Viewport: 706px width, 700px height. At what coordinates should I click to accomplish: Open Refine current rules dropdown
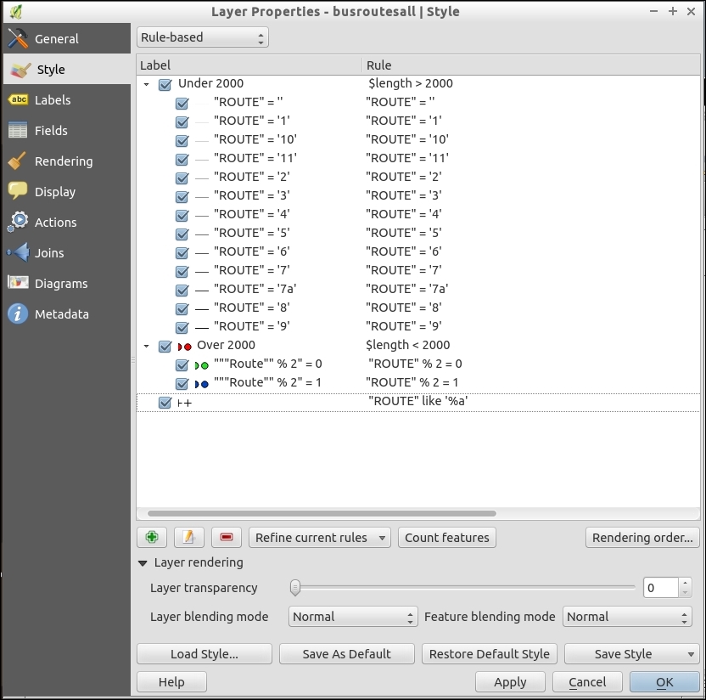click(x=320, y=537)
